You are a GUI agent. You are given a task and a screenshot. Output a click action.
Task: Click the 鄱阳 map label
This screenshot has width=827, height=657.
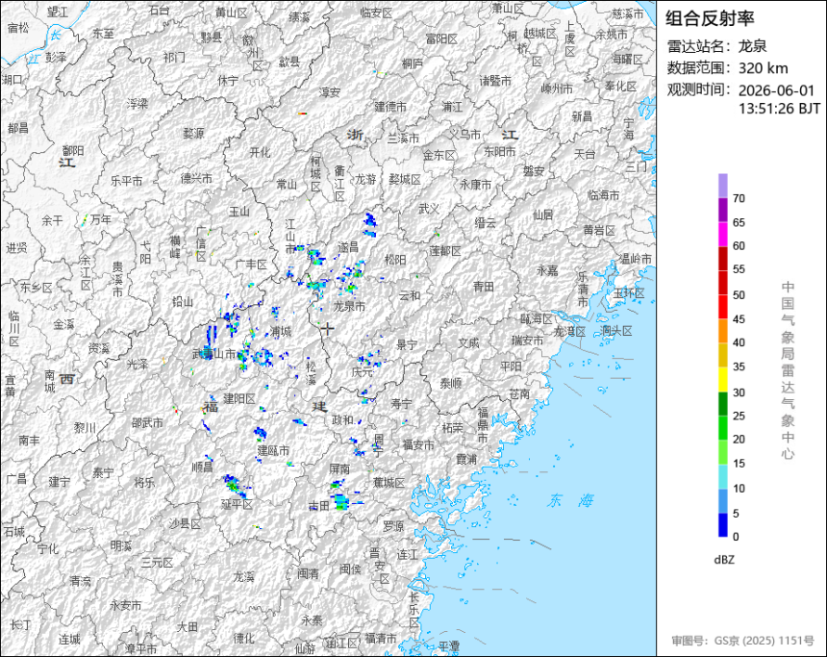tap(73, 151)
